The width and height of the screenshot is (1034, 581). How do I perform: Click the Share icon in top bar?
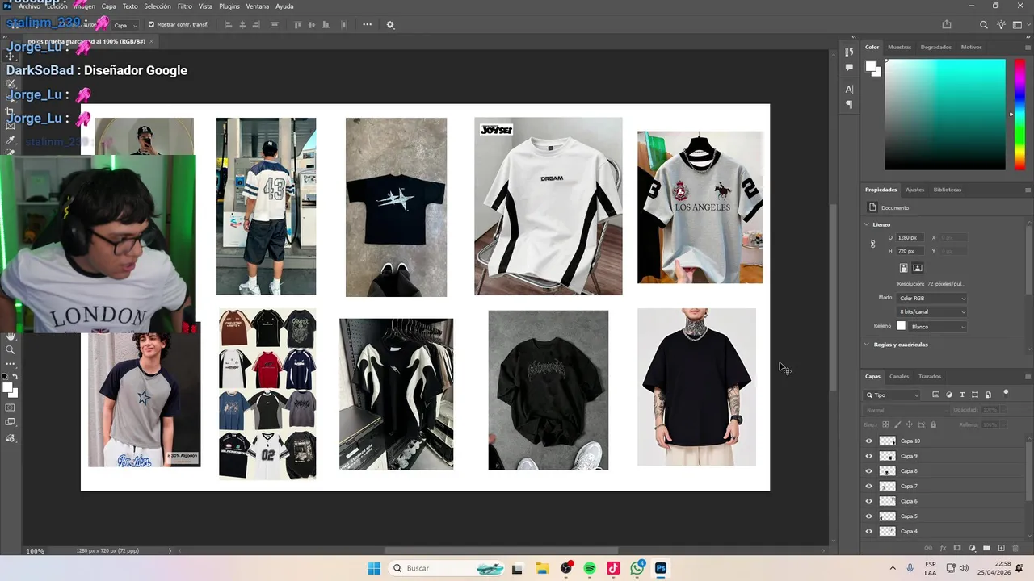[x=947, y=25]
